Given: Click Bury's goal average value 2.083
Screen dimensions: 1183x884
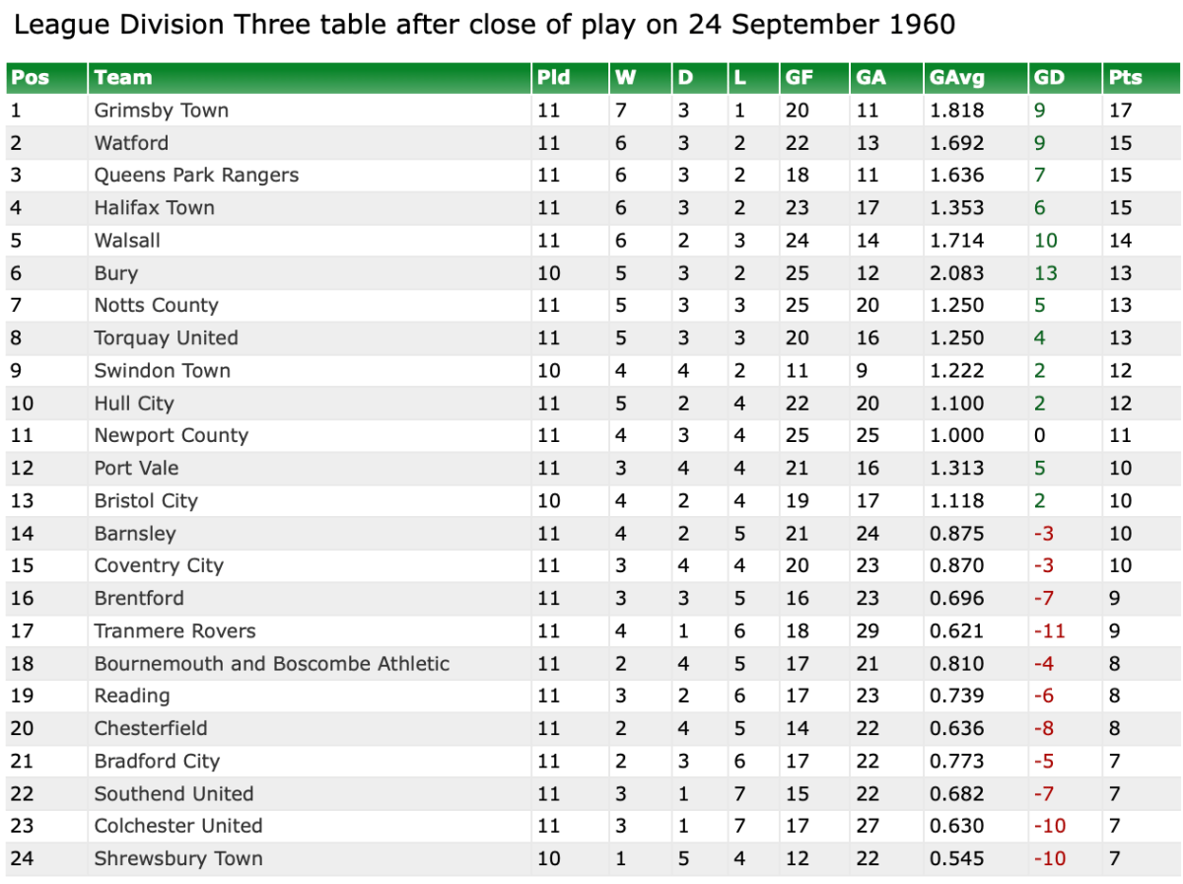Looking at the screenshot, I should (956, 273).
